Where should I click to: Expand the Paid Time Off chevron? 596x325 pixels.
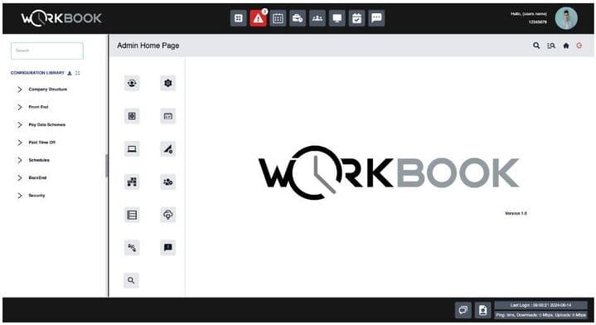pyautogui.click(x=20, y=143)
